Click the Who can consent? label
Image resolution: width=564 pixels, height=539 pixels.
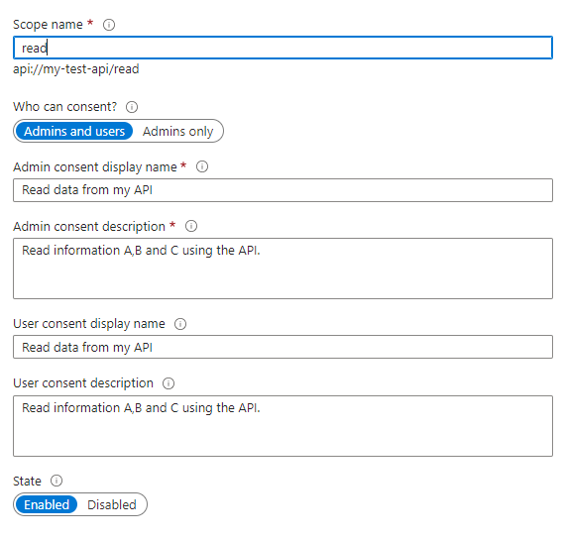pos(65,107)
